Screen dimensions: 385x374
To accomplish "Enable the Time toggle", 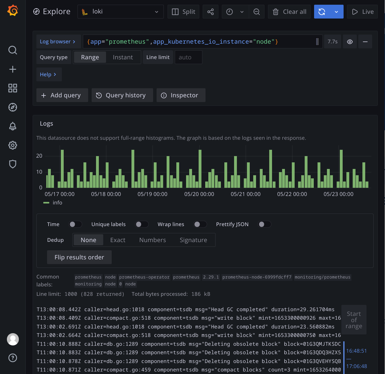I will pos(75,224).
